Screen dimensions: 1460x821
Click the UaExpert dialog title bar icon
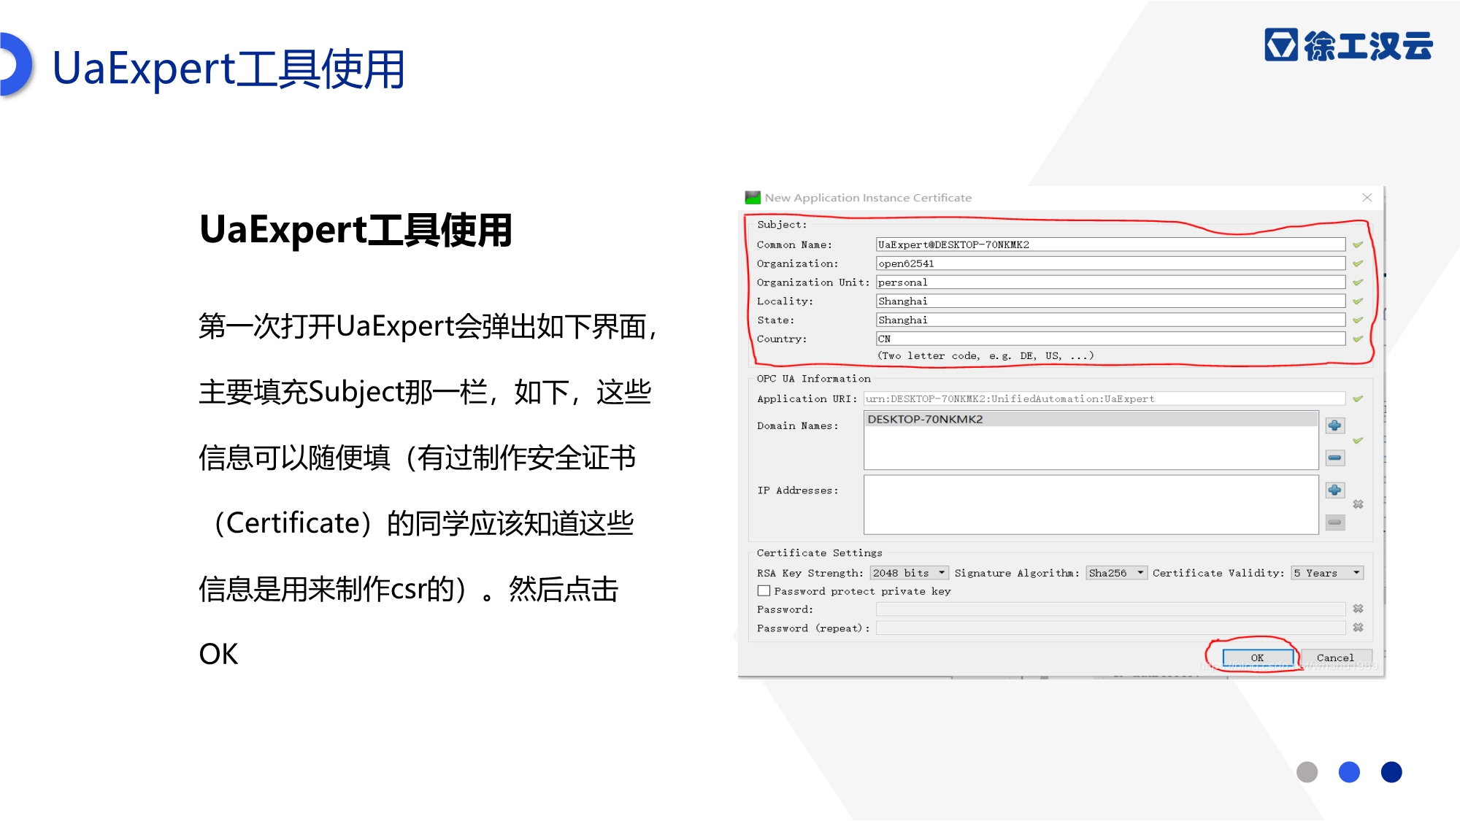tap(753, 198)
